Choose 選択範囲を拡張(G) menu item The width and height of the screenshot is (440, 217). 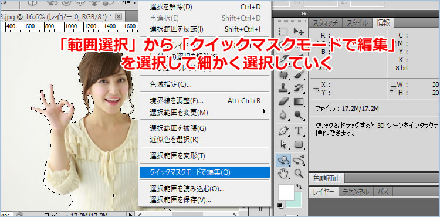pyautogui.click(x=205, y=128)
